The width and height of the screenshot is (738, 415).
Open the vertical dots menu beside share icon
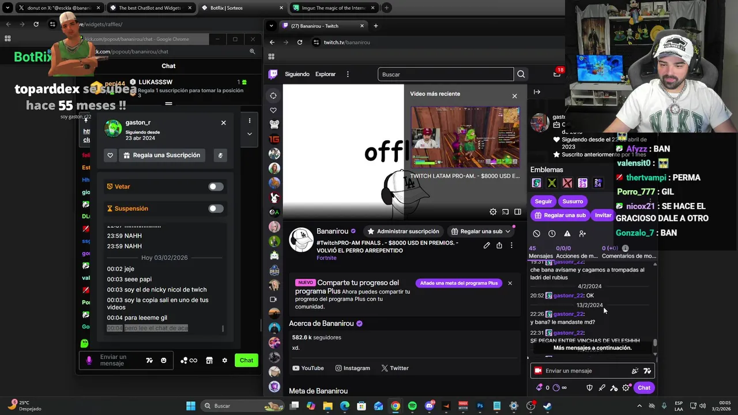click(511, 246)
